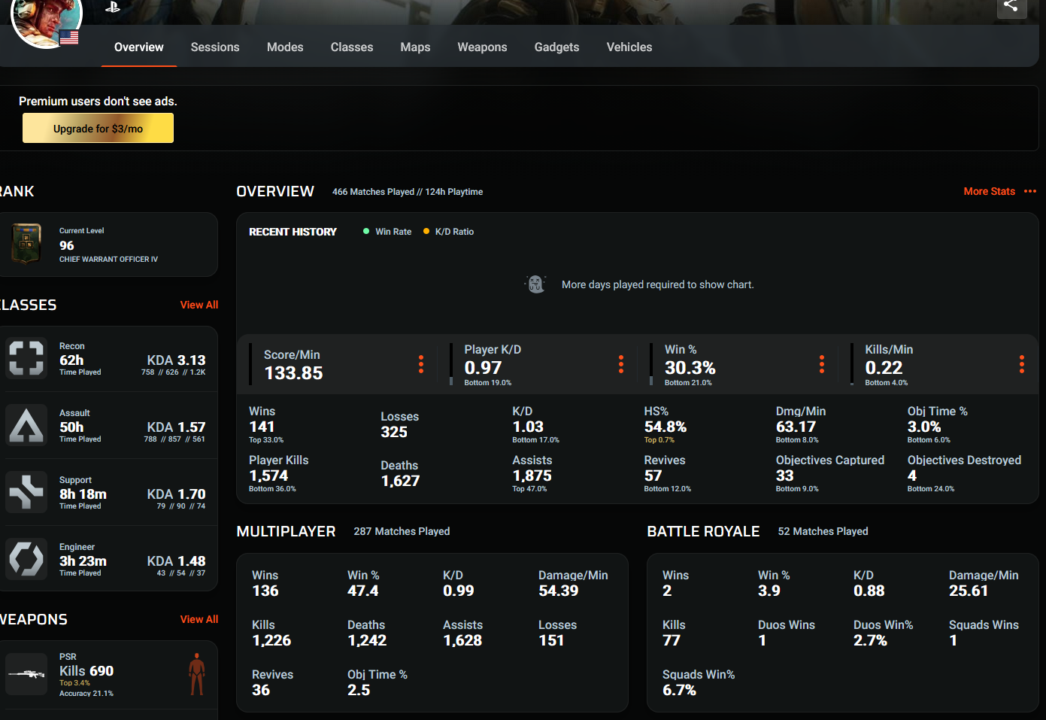The height and width of the screenshot is (720, 1046).
Task: Click the Assists 1,875 stat
Action: click(x=532, y=475)
